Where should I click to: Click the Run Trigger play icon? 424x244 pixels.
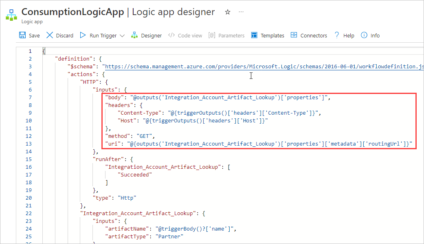(x=83, y=35)
